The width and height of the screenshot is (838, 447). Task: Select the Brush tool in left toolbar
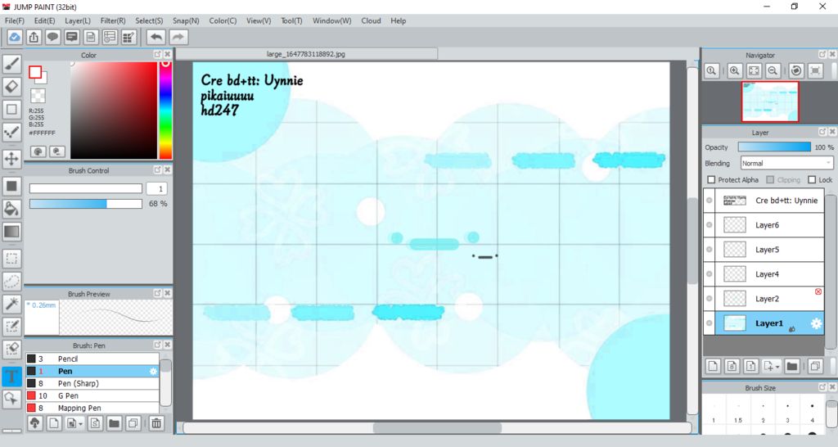point(11,64)
